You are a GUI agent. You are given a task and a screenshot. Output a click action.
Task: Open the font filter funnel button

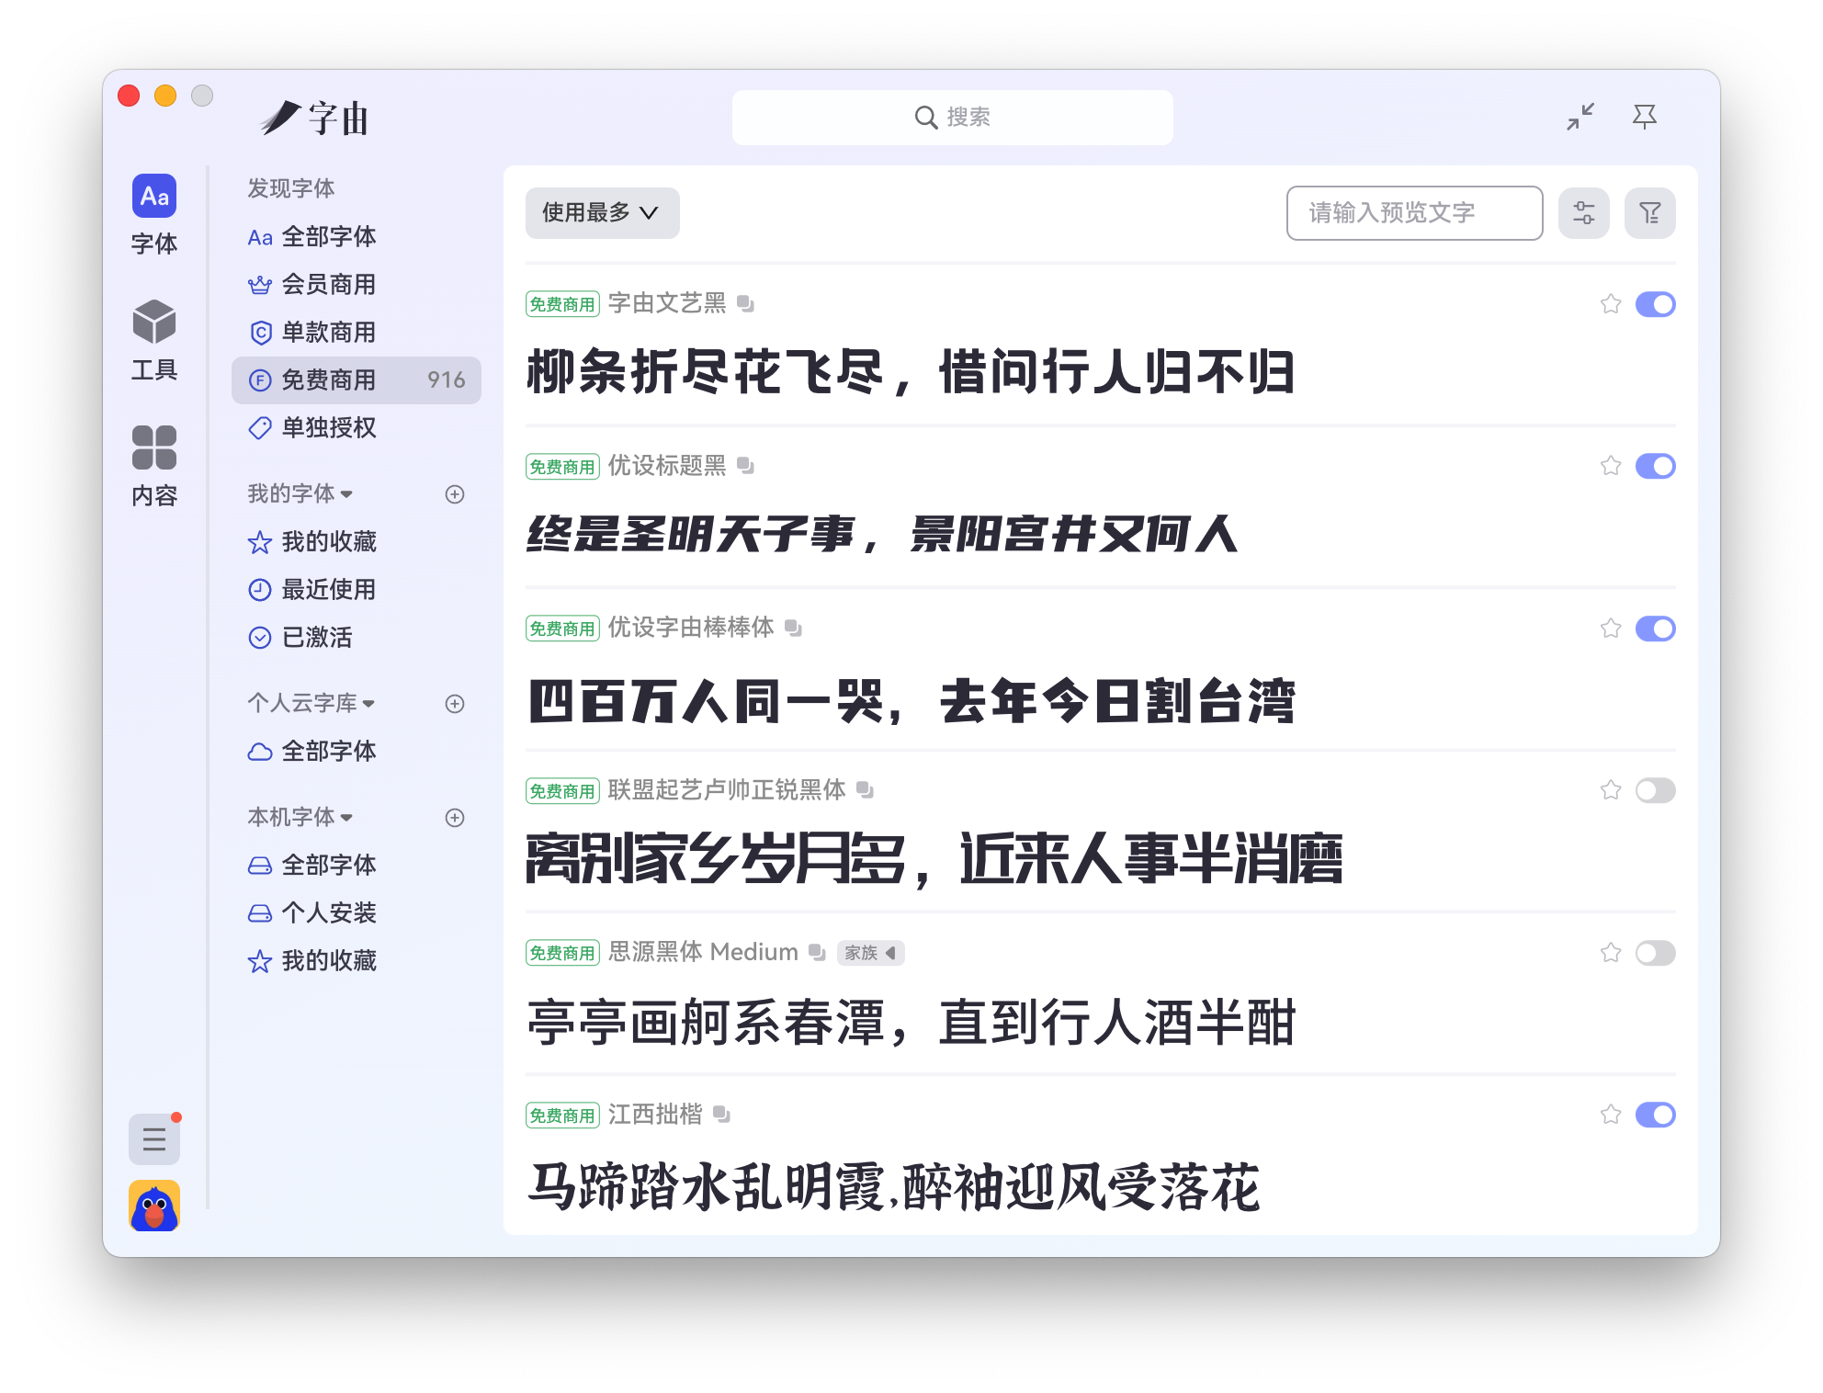(1649, 213)
